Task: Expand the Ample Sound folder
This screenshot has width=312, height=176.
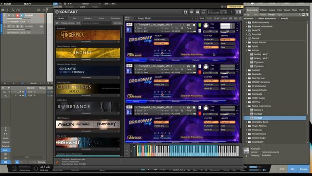Action: (x=247, y=43)
